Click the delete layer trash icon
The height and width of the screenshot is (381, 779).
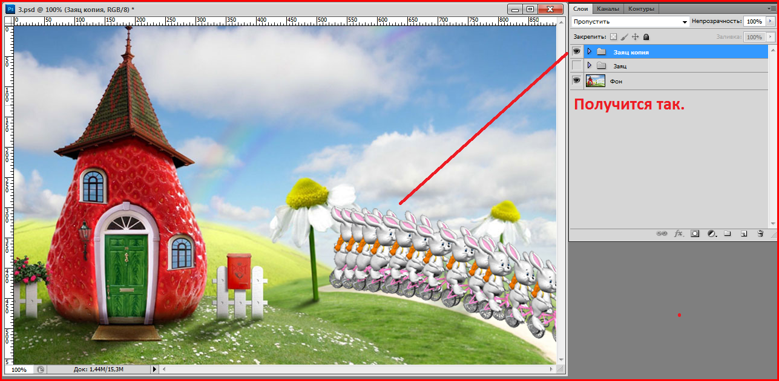click(761, 233)
